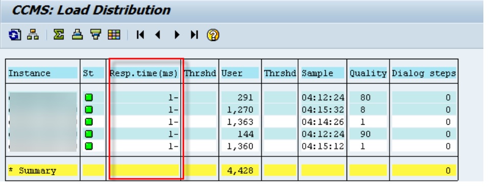489x187 pixels.
Task: Click the Print icon in toolbar
Action: pyautogui.click(x=78, y=35)
